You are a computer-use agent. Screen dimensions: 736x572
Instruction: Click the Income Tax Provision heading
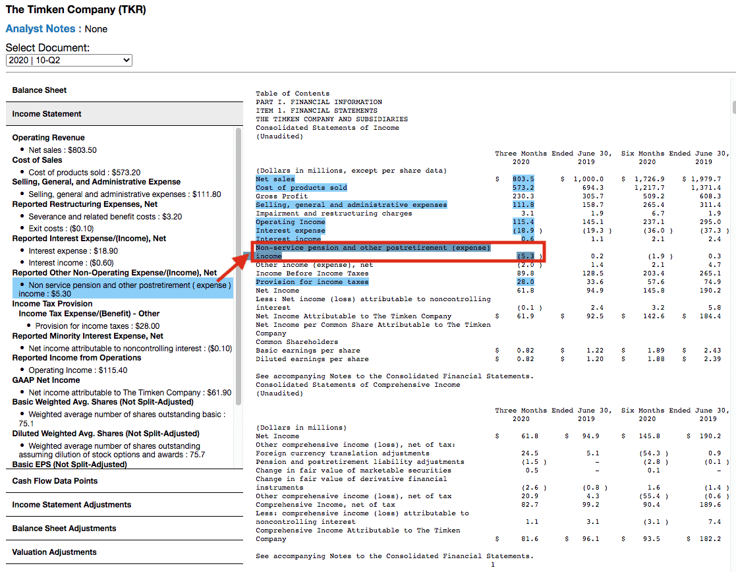tap(52, 304)
